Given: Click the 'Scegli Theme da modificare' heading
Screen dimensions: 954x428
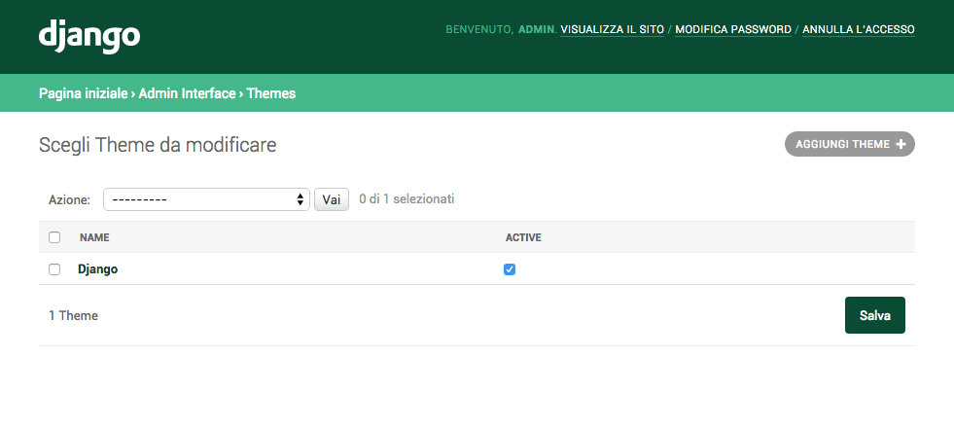Looking at the screenshot, I should (x=158, y=145).
